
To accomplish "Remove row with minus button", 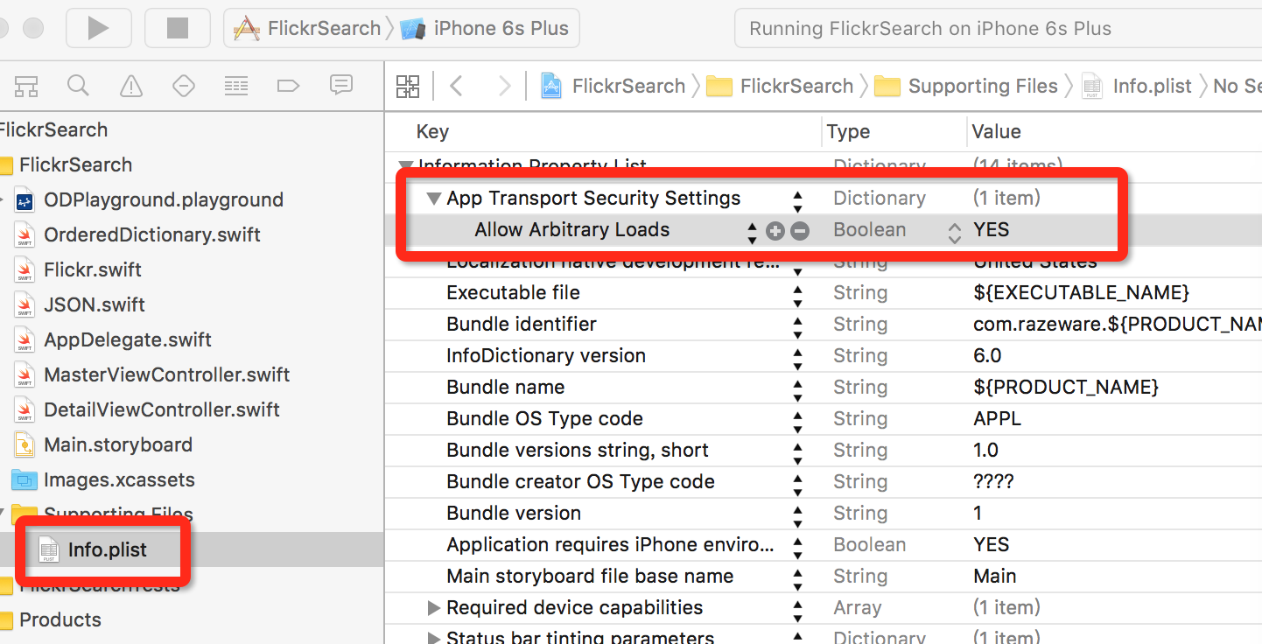I will pos(799,230).
